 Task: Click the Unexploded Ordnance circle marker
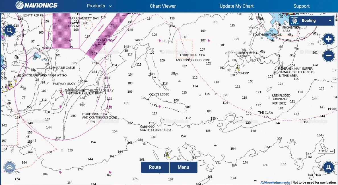(x=269, y=97)
